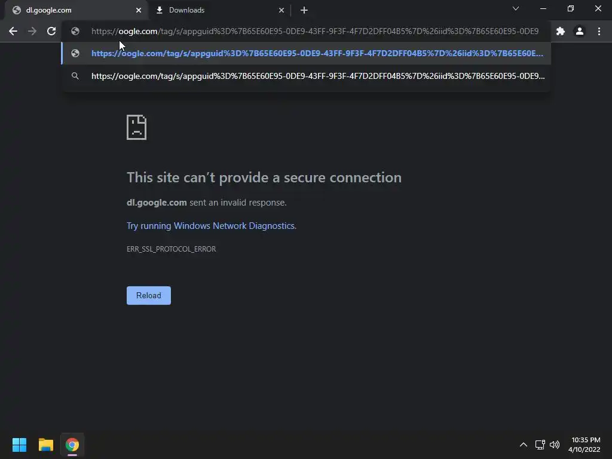Show hidden system tray icons

click(x=523, y=445)
